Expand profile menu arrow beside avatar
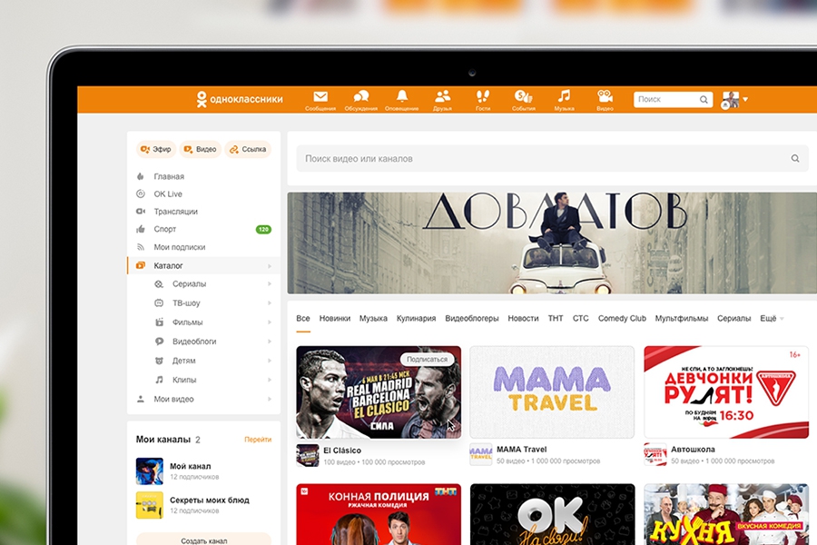 pyautogui.click(x=745, y=99)
